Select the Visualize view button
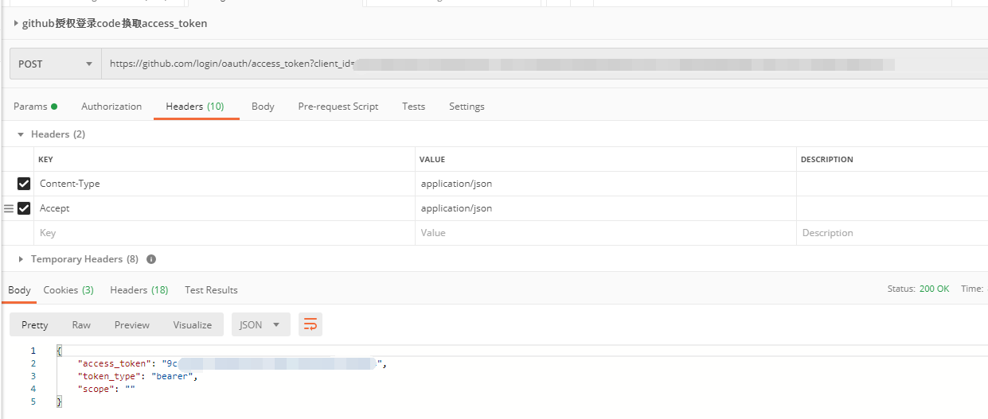988x419 pixels. pyautogui.click(x=193, y=324)
